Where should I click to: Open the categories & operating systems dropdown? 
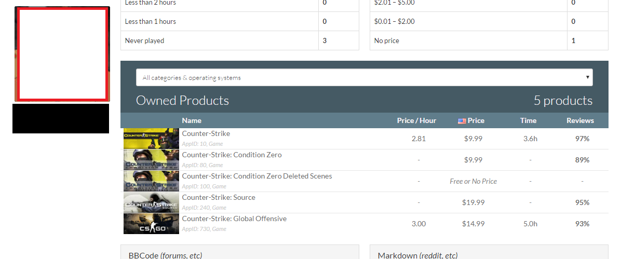pos(364,77)
